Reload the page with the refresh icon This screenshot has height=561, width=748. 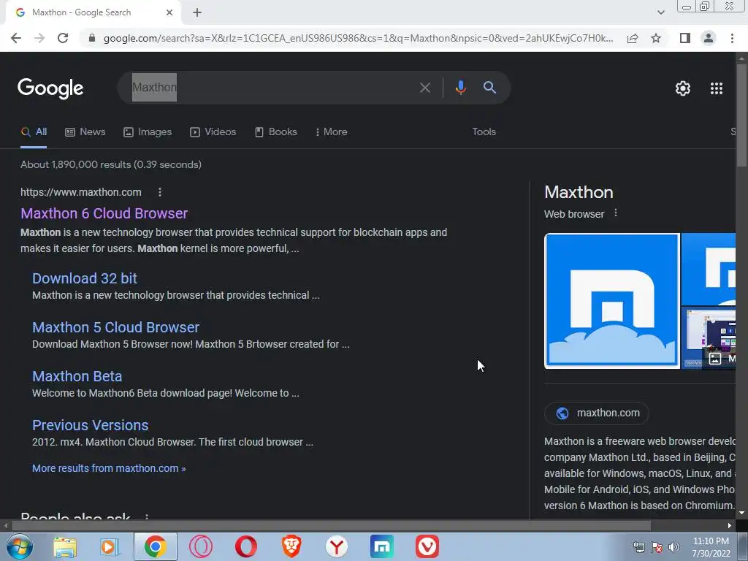click(63, 38)
